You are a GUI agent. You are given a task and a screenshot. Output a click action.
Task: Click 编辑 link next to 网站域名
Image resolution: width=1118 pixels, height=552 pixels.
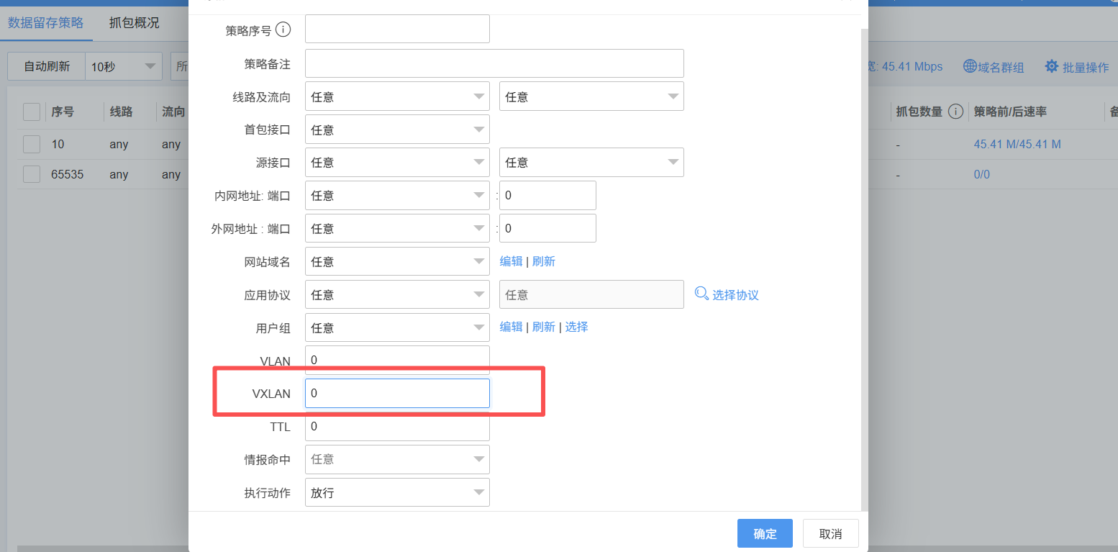click(x=511, y=261)
